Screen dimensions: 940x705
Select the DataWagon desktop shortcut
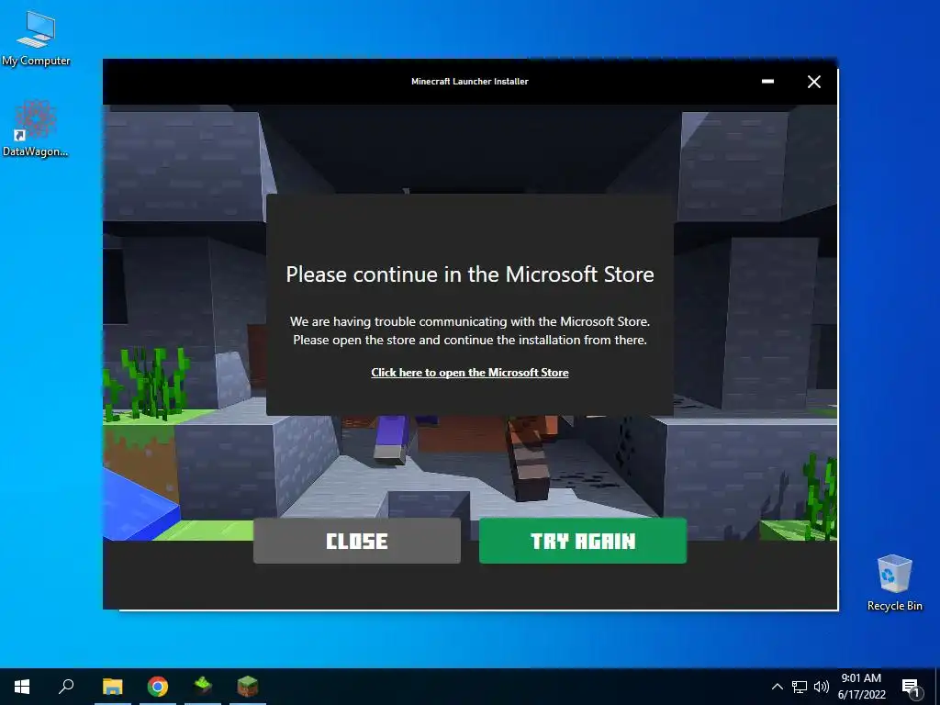pos(36,129)
